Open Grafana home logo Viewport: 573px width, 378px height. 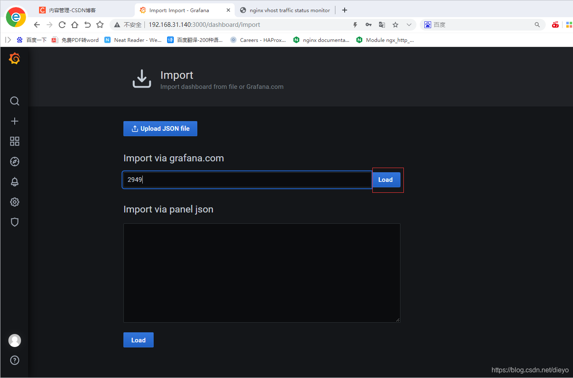pyautogui.click(x=14, y=58)
